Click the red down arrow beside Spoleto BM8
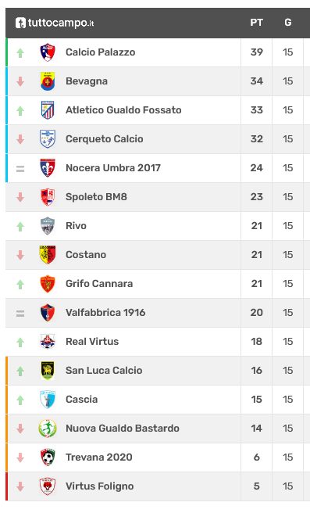Screen dimensions: 310x513 [x=20, y=197]
